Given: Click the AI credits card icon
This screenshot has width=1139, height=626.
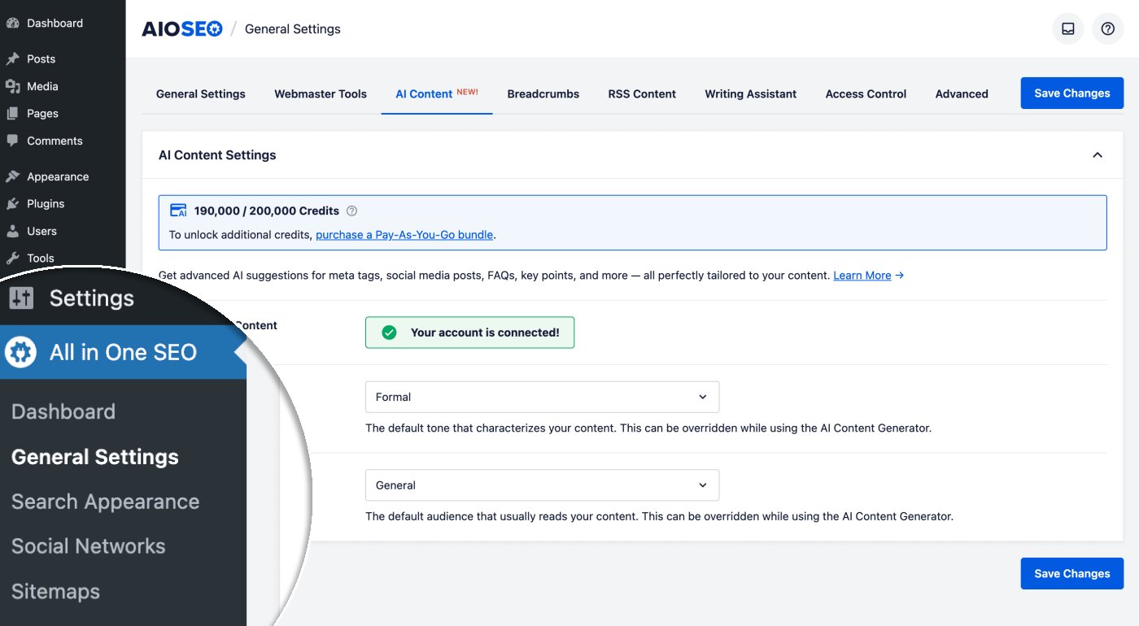Looking at the screenshot, I should click(178, 211).
